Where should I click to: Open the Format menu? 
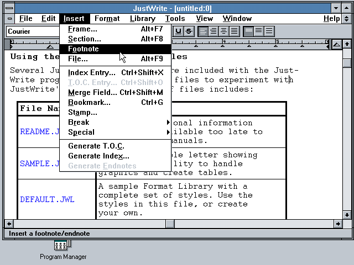point(107,18)
